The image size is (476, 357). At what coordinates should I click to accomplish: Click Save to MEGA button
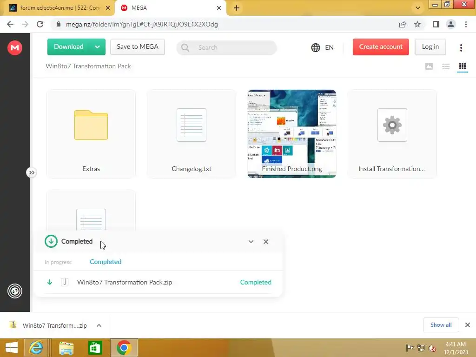coord(138,47)
